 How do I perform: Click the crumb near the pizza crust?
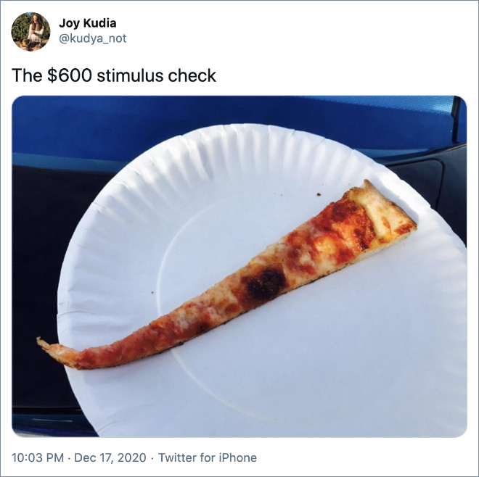pos(319,194)
